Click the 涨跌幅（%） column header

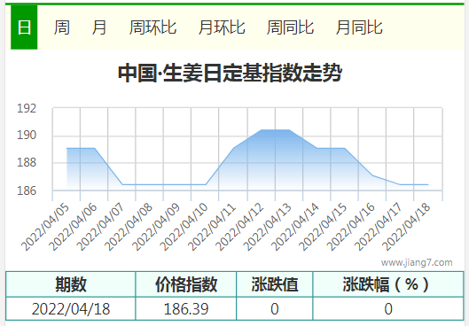point(388,284)
